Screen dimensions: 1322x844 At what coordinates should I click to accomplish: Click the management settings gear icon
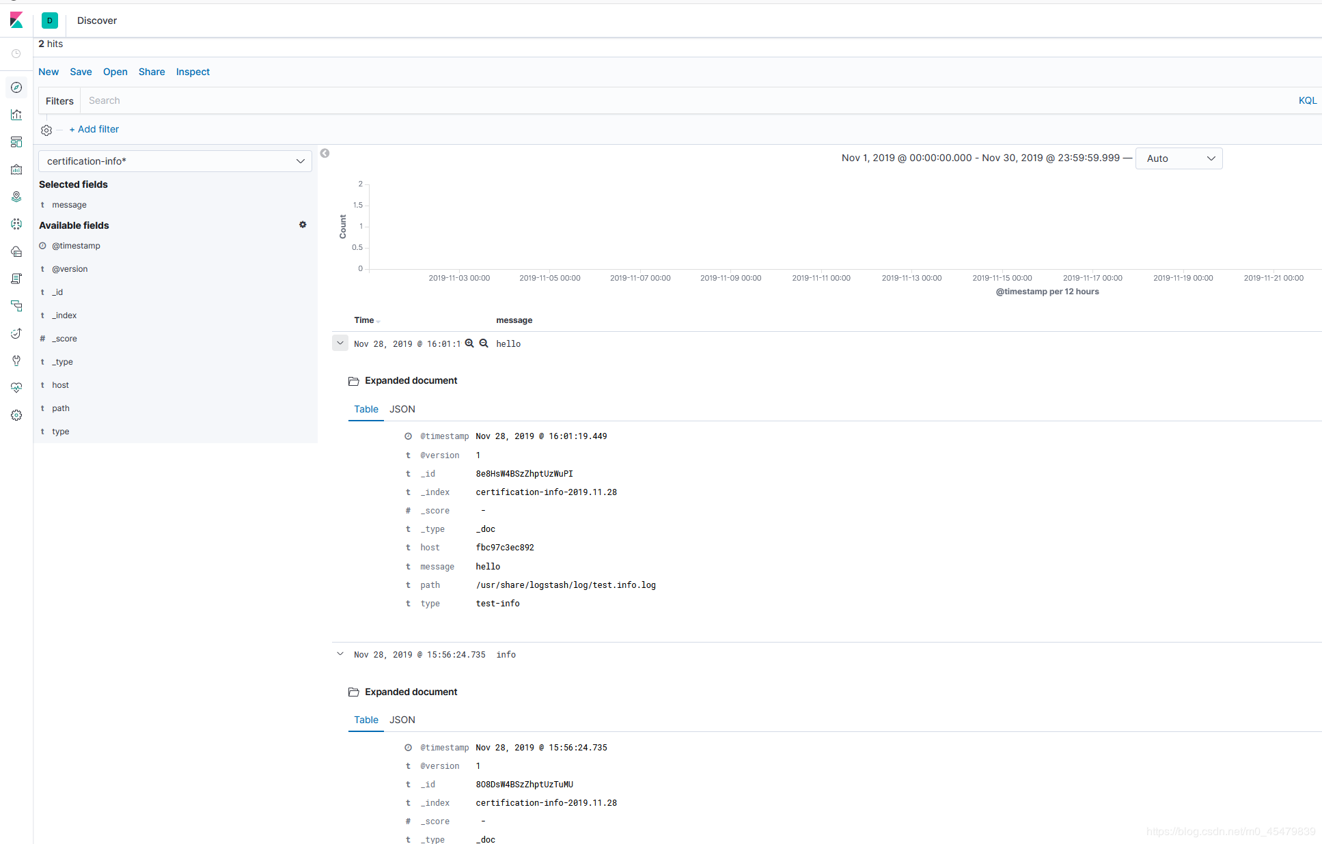click(x=16, y=415)
